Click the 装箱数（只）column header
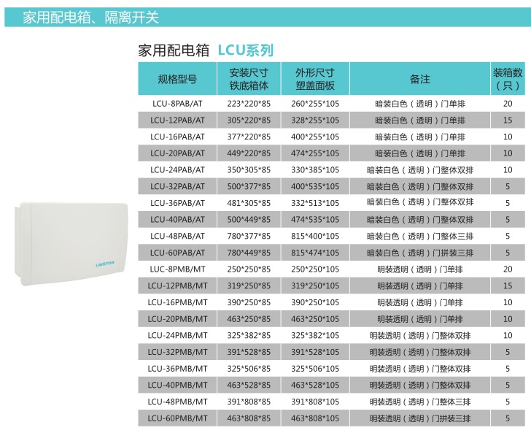Image resolution: width=531 pixels, height=433 pixels. point(508,79)
